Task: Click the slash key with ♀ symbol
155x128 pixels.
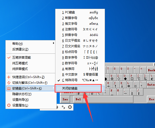Action: coord(140,92)
